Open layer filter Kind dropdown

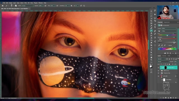point(161,59)
